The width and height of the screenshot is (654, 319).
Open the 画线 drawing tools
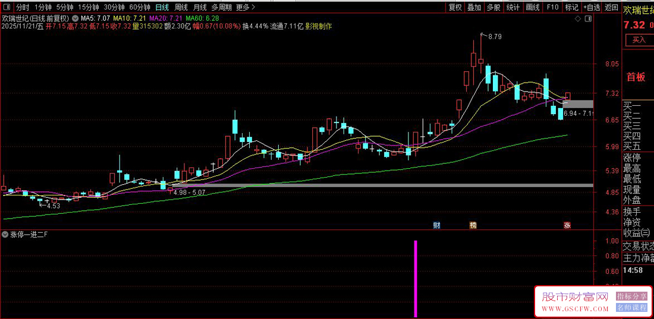533,8
